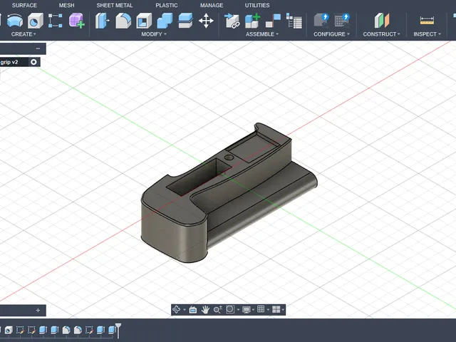Select the grip v2 browser node
Image resolution: width=456 pixels, height=342 pixels.
pyautogui.click(x=9, y=62)
